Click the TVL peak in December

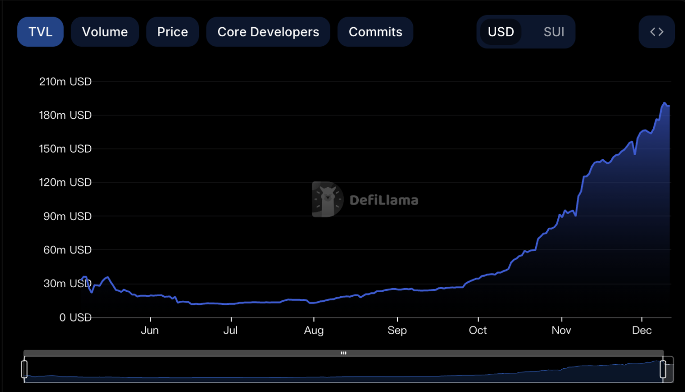[665, 103]
